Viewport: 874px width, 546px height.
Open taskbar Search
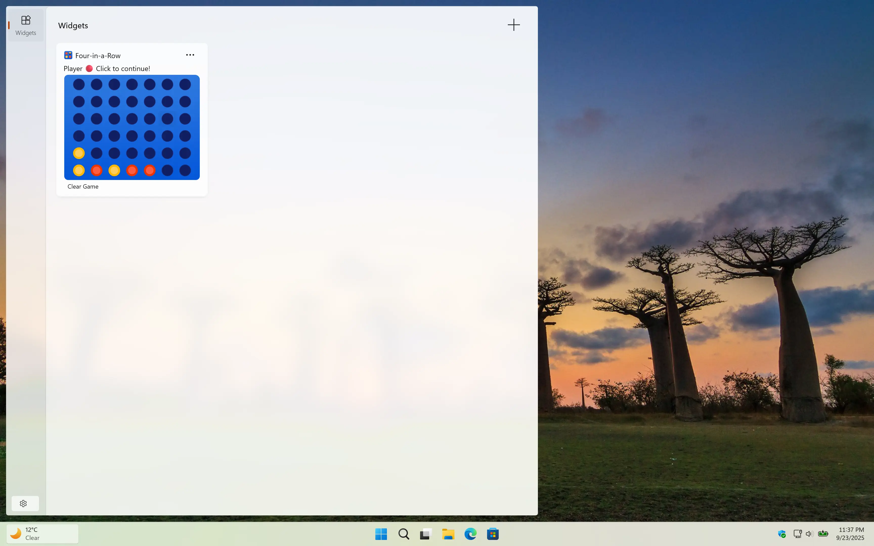(403, 534)
